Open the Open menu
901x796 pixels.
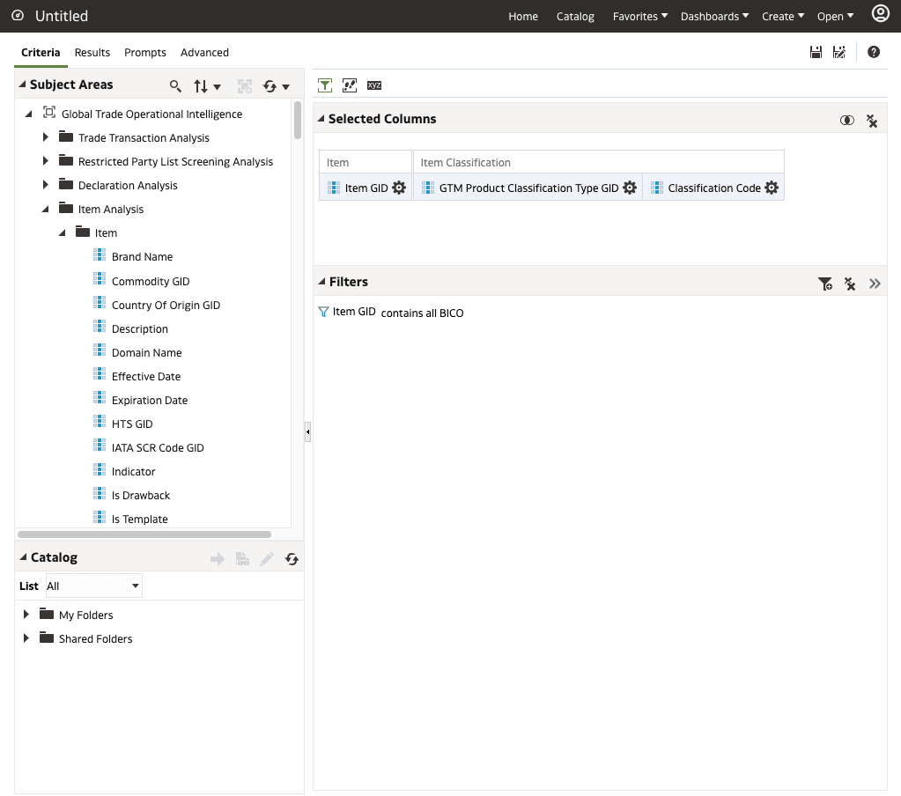[x=835, y=16]
